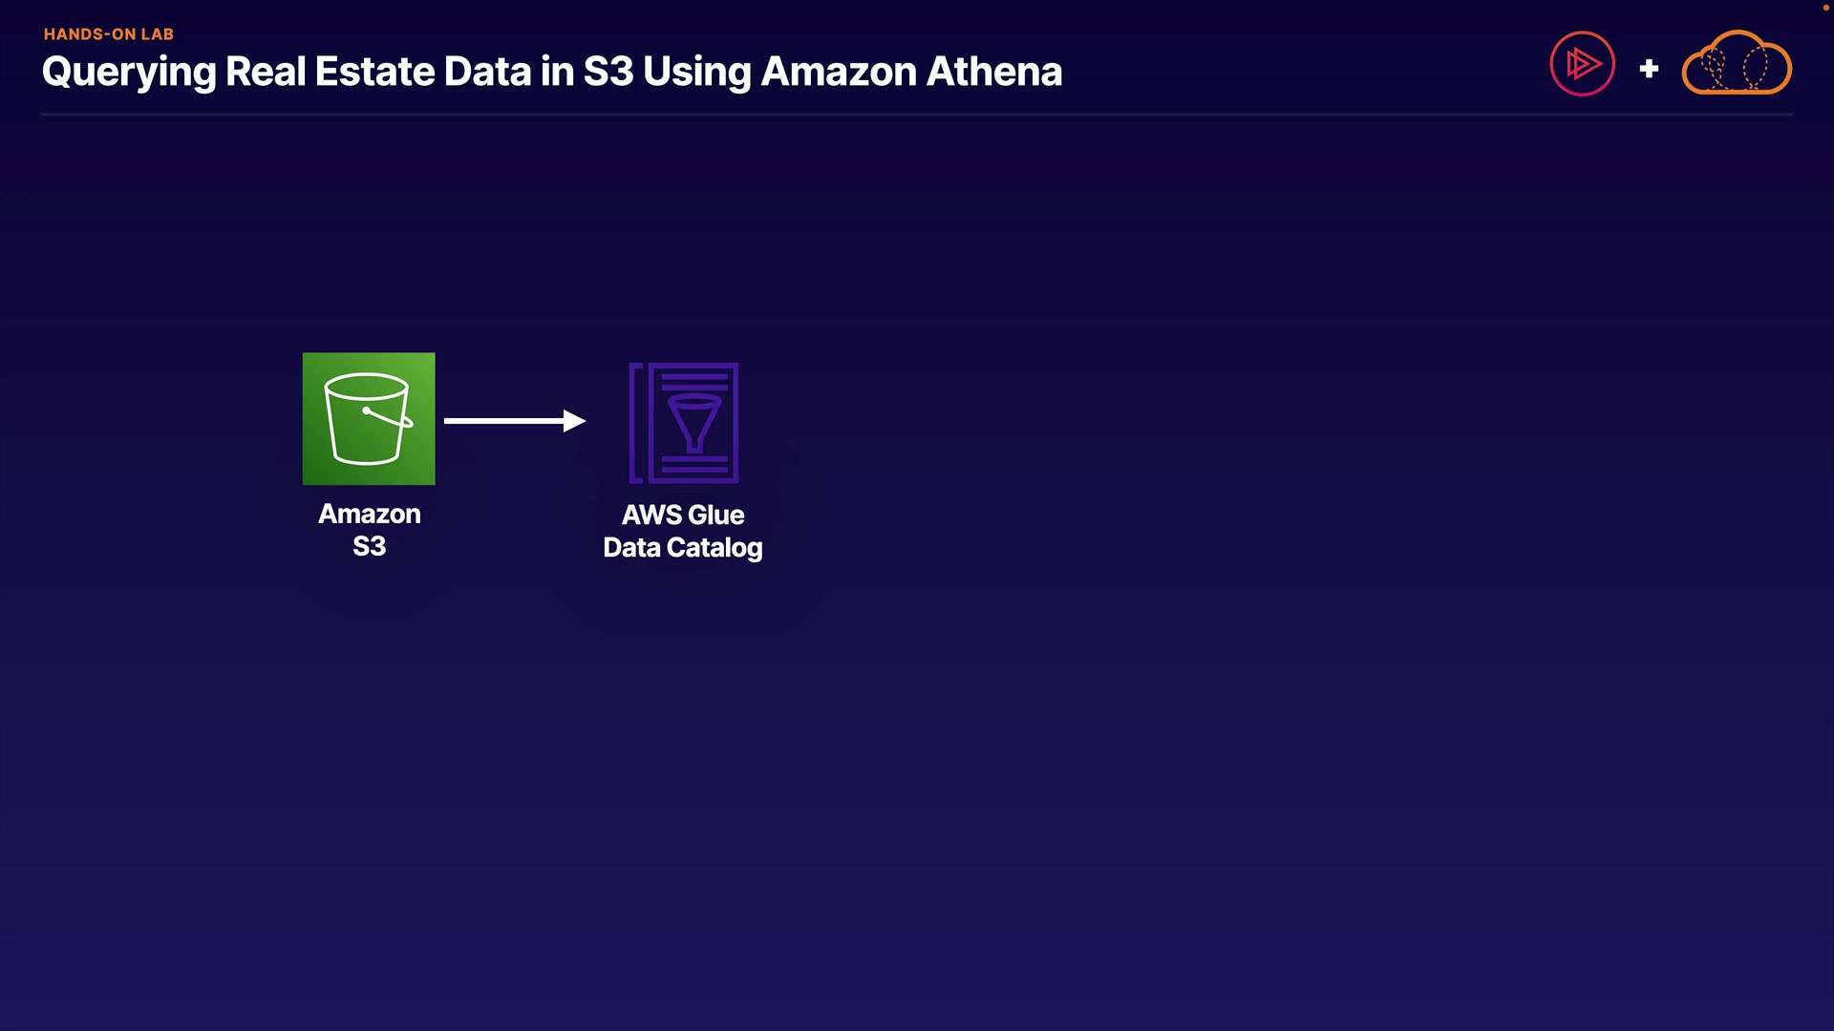Click the white arrow from S3 to Glue
The width and height of the screenshot is (1834, 1031).
506,421
